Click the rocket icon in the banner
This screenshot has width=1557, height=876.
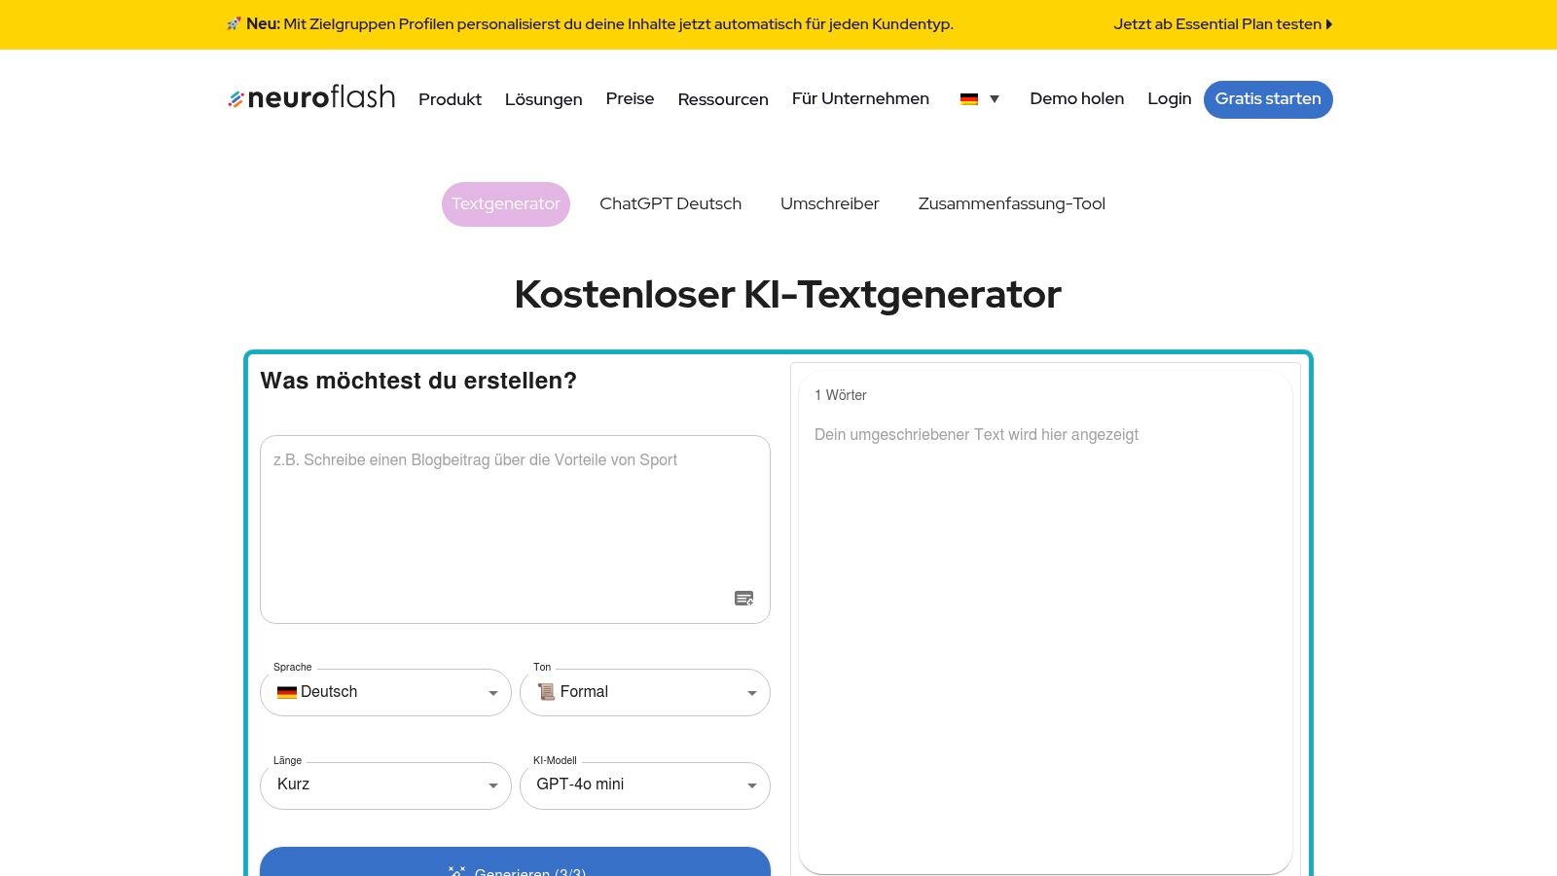coord(234,24)
